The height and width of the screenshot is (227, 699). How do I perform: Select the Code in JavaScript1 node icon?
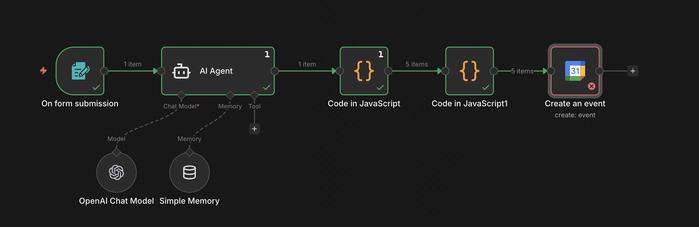[x=470, y=71]
